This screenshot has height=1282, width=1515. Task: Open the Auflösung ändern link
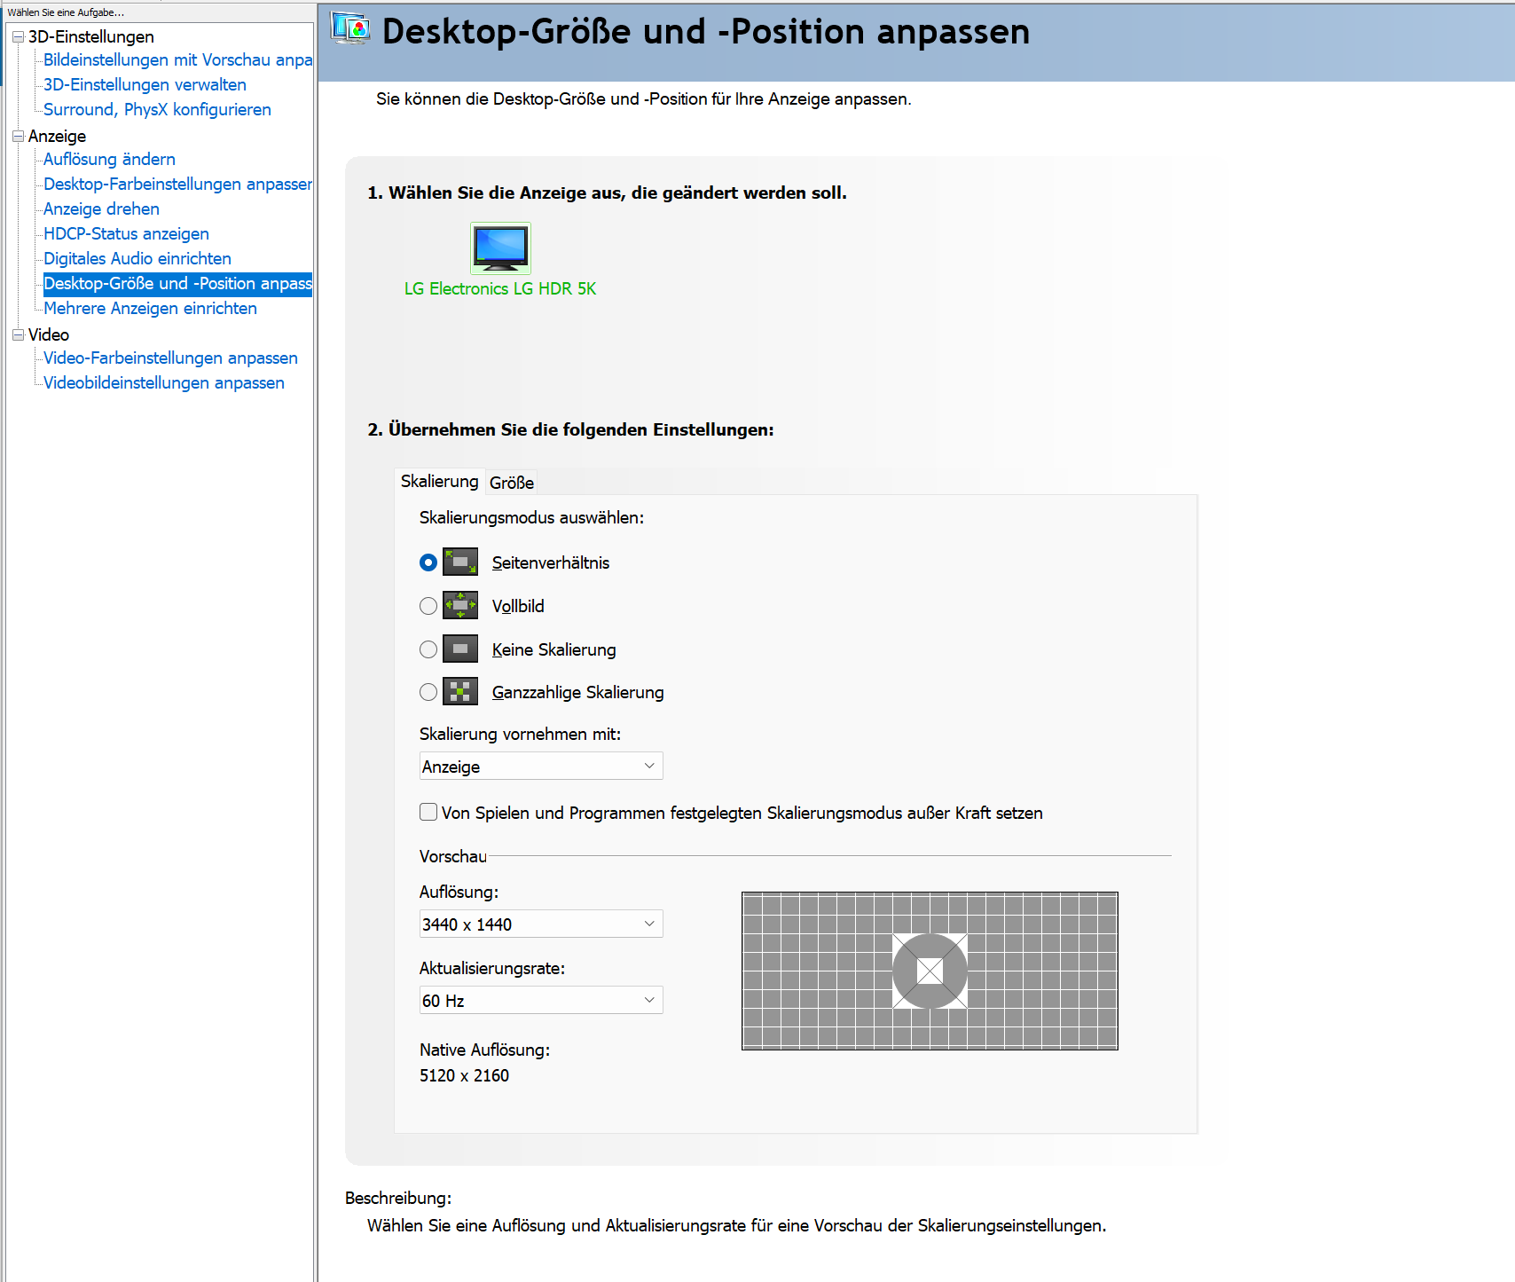[109, 160]
